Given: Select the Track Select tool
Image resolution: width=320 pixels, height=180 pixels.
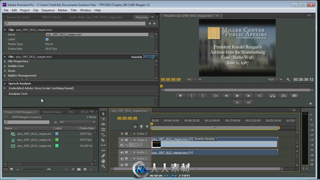Looking at the screenshot, I should pyautogui.click(x=103, y=119).
